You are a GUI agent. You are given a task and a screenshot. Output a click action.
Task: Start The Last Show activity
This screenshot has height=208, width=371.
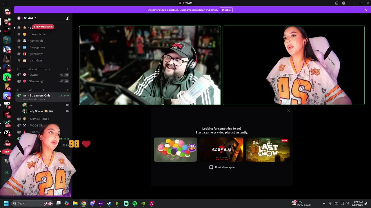click(268, 150)
